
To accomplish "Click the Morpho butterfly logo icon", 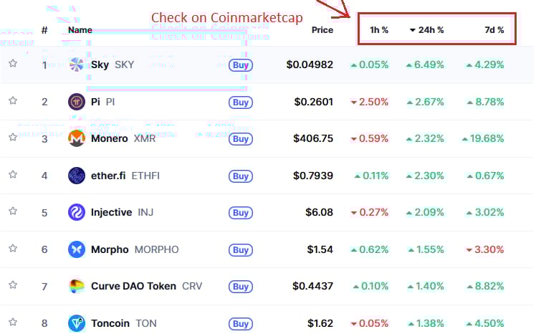I will [77, 249].
